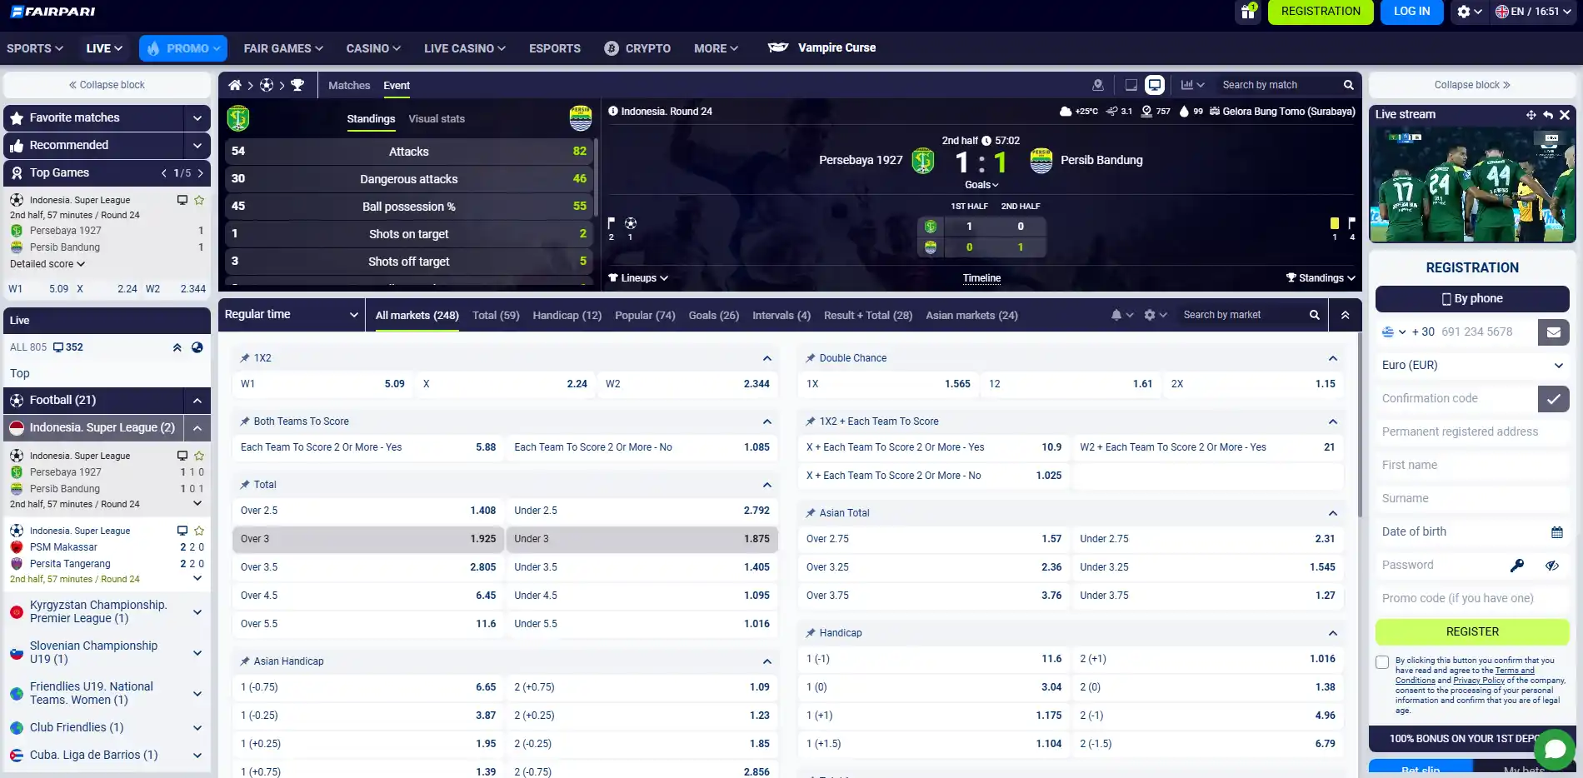Go to the home breadcrumb icon

pyautogui.click(x=235, y=85)
